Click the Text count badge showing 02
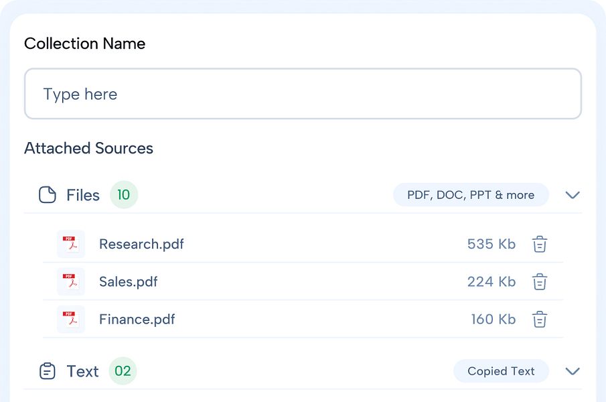The height and width of the screenshot is (402, 606). coord(123,371)
